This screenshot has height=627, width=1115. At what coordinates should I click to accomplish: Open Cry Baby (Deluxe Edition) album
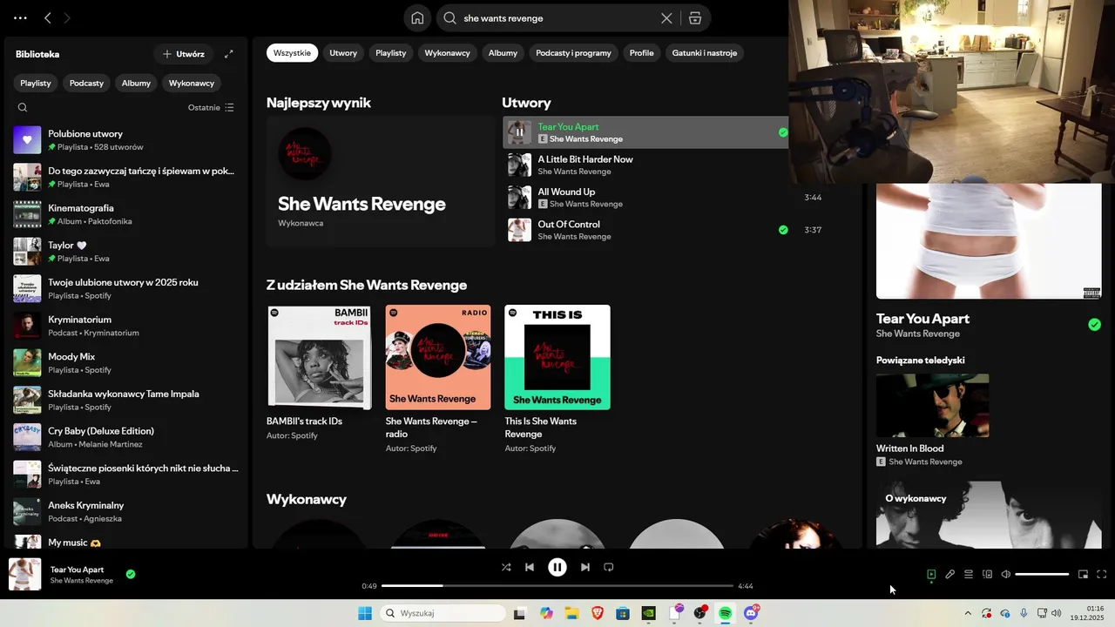[126, 437]
